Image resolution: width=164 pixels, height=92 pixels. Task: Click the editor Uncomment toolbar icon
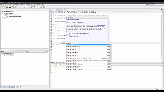[x=96, y=12]
